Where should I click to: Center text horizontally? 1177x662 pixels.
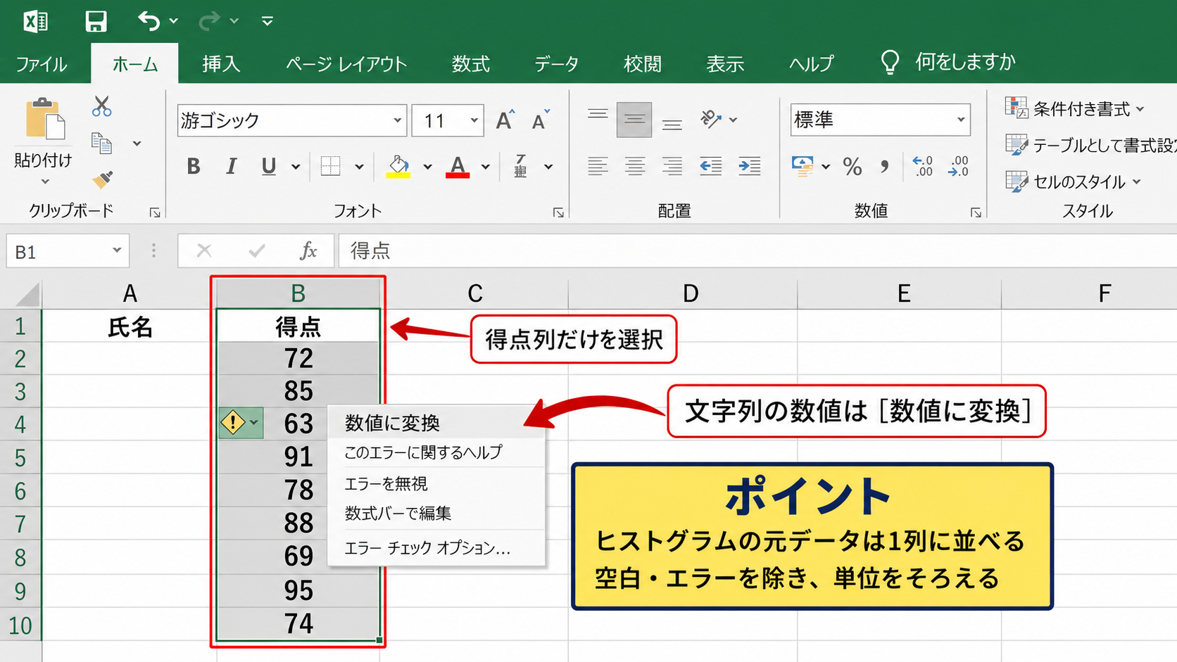[634, 166]
